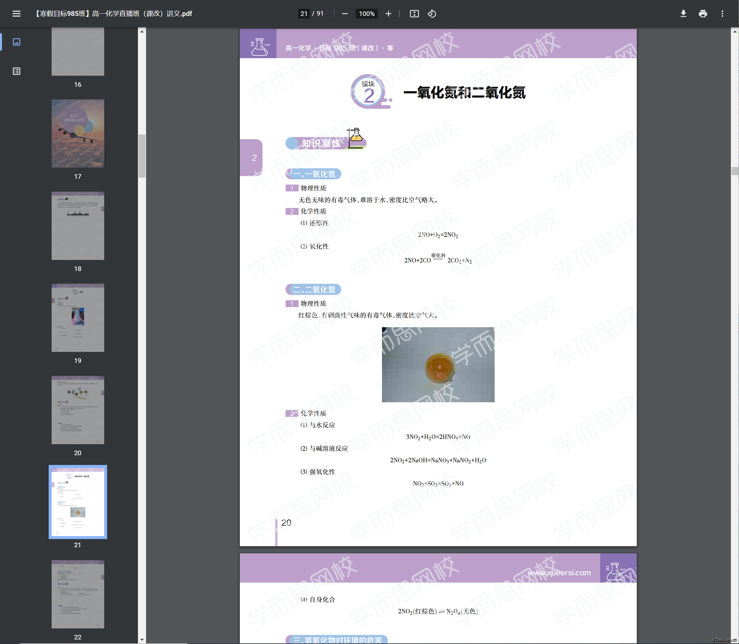Switch to document outline view
Screen dimensions: 739x644
[x=17, y=71]
